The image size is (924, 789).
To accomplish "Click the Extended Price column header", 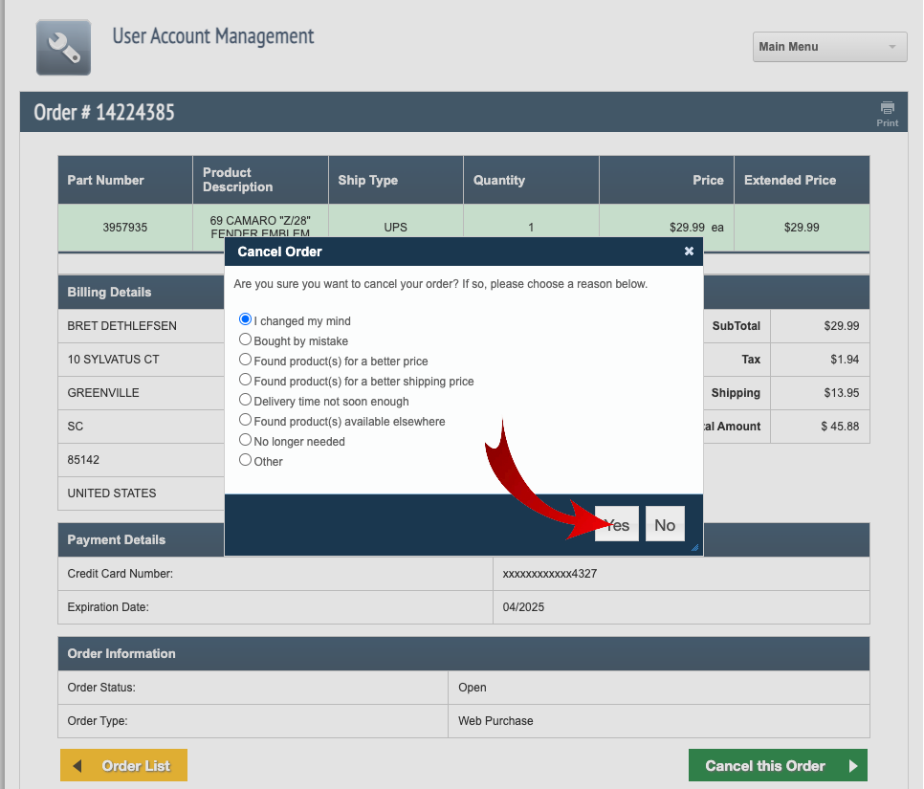I will point(802,180).
